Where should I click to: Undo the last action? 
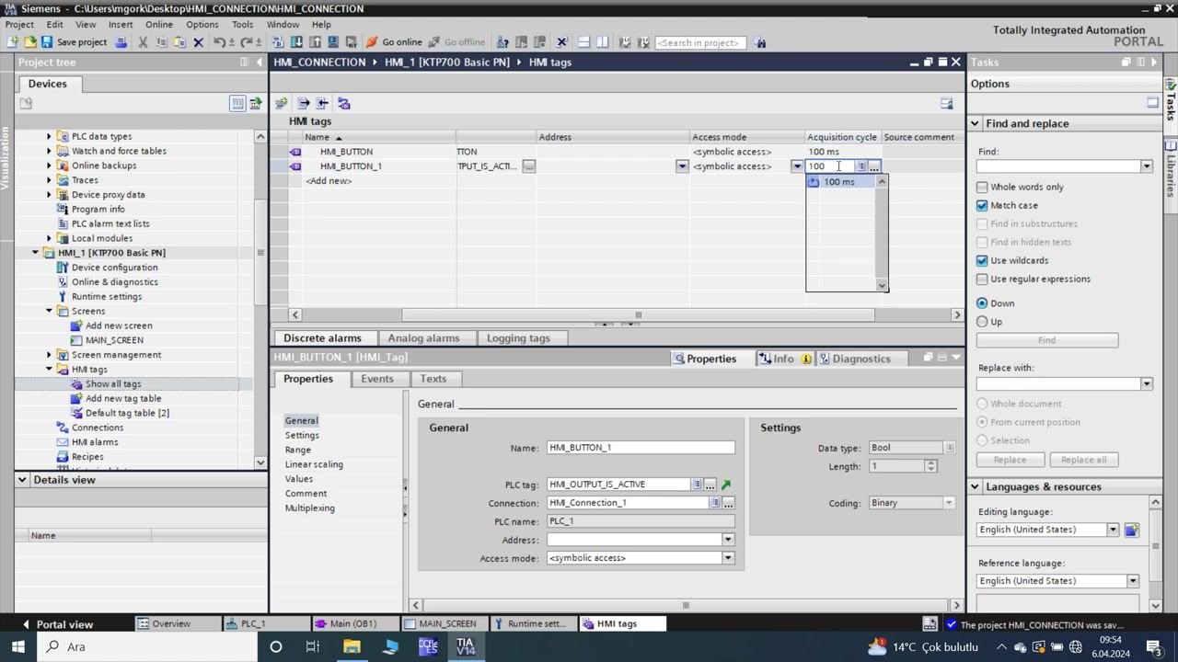(220, 42)
